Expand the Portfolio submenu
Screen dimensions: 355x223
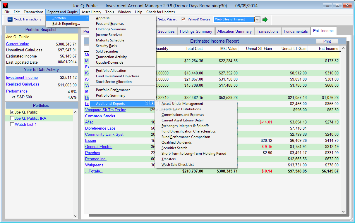[x=68, y=18]
